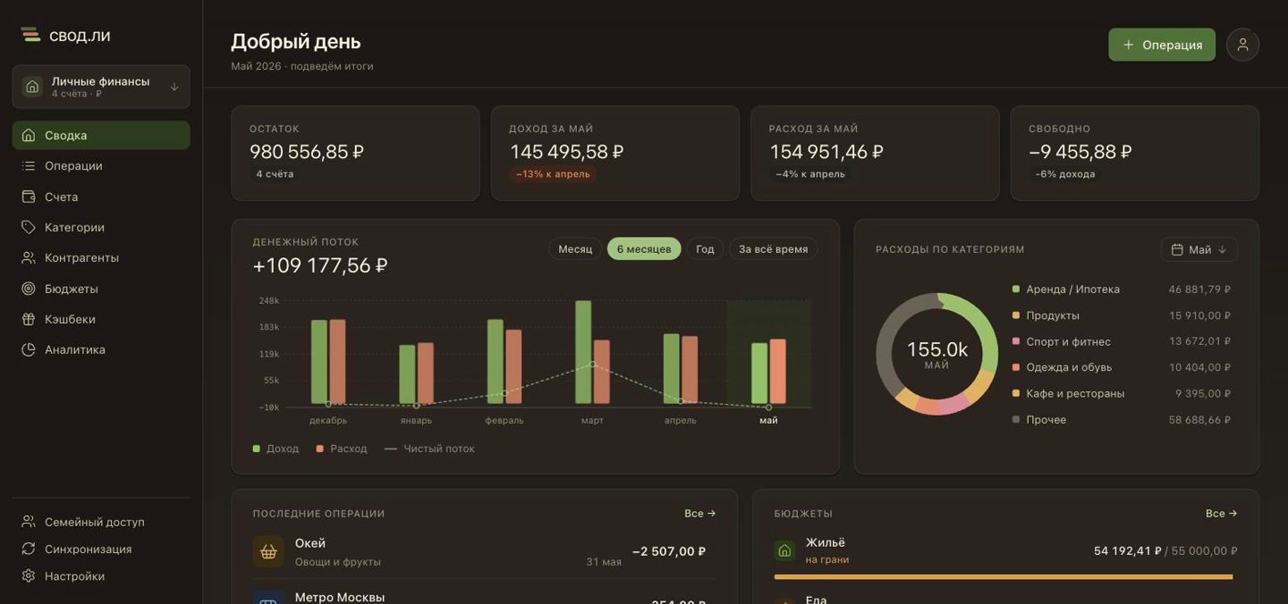Screen dimensions: 1288x604
Task: Add a new Операция with green button
Action: (1162, 45)
